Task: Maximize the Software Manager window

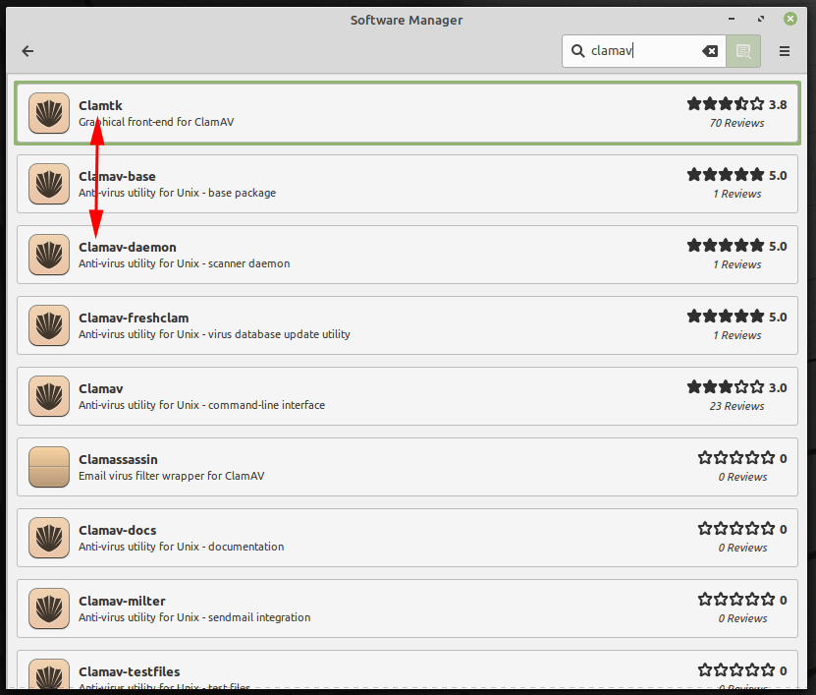Action: pyautogui.click(x=761, y=20)
